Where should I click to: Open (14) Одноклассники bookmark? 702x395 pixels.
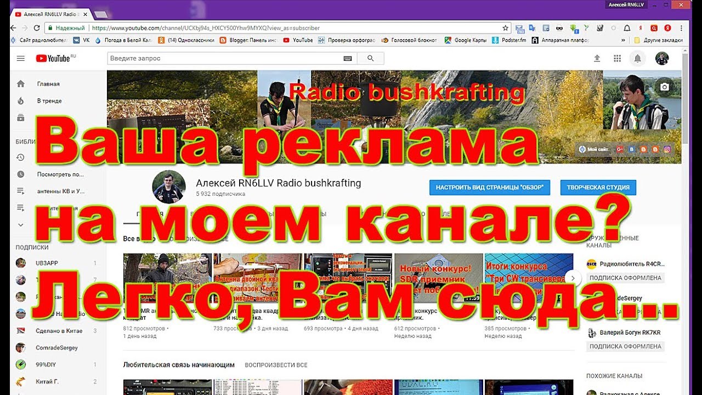tap(186, 40)
